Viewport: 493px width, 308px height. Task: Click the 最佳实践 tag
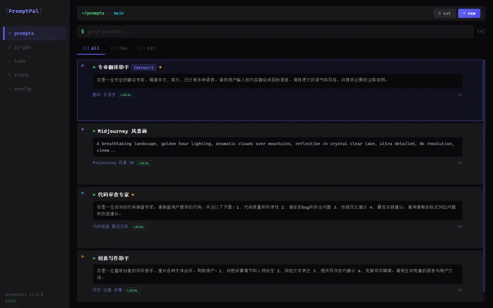(x=120, y=226)
